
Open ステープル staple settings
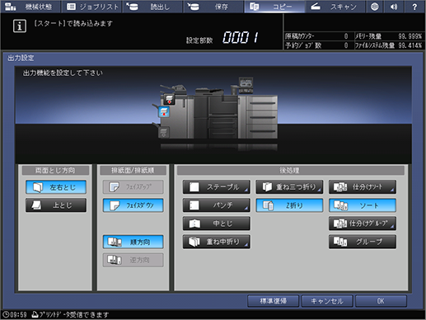pyautogui.click(x=217, y=187)
